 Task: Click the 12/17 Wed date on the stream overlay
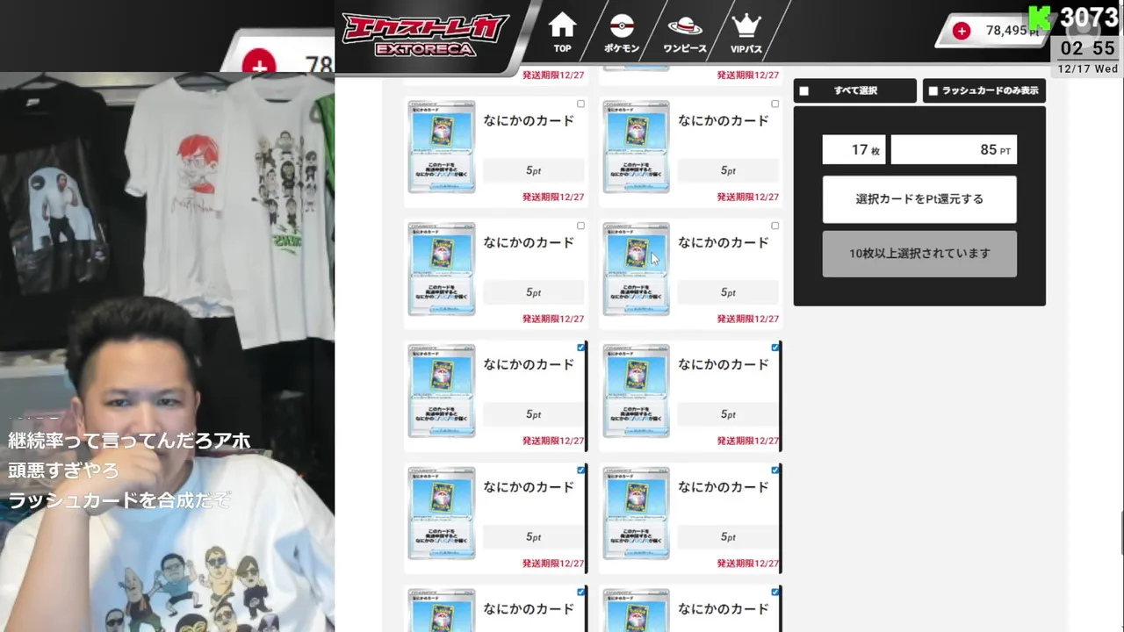(x=1087, y=68)
